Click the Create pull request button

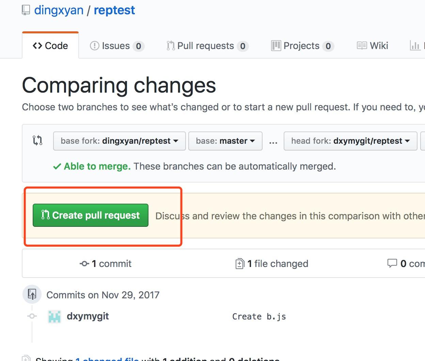(90, 215)
